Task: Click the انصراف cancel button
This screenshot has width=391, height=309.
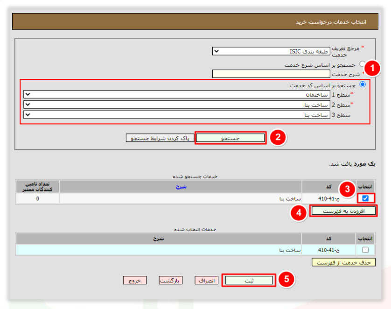Action: (x=207, y=281)
